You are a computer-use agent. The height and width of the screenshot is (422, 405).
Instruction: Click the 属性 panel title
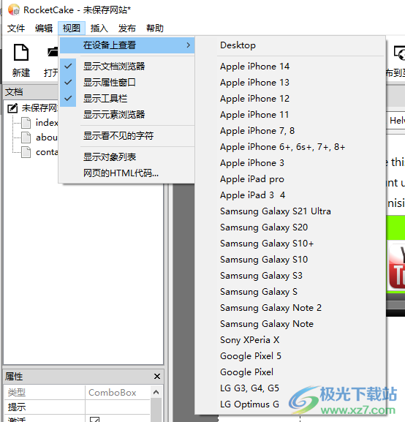pos(14,376)
